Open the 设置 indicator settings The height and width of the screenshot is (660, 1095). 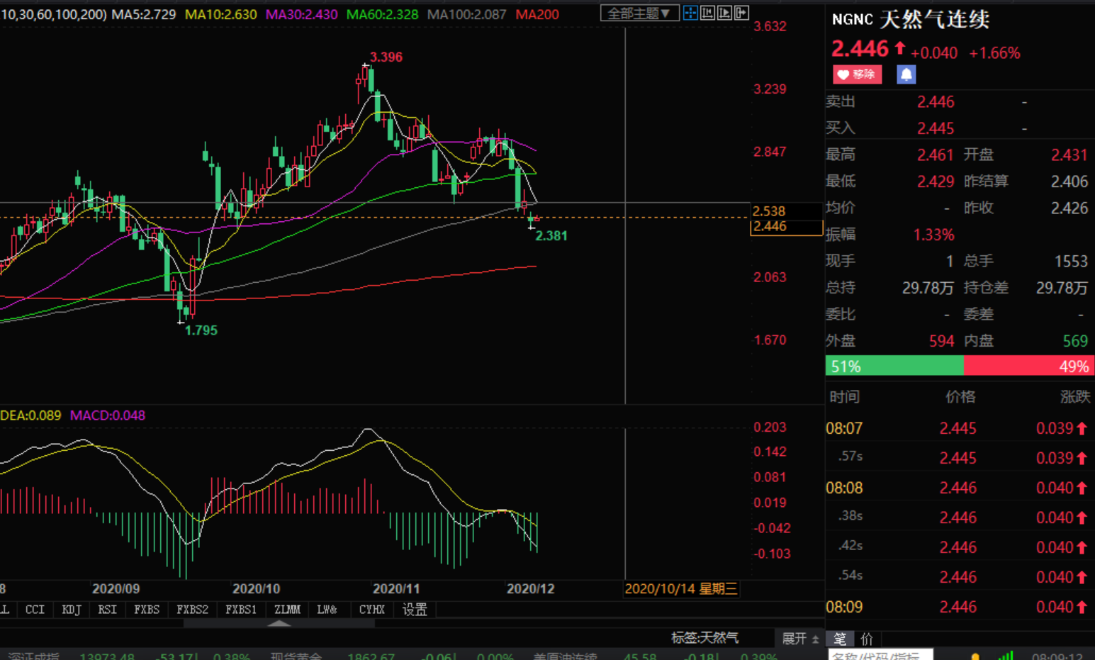[x=415, y=610]
